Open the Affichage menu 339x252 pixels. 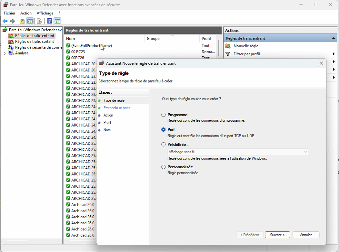click(x=45, y=13)
